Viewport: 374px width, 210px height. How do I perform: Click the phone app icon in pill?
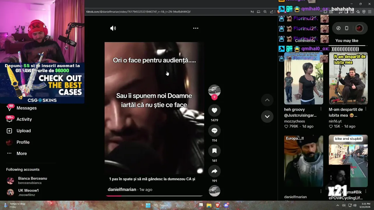347,28
